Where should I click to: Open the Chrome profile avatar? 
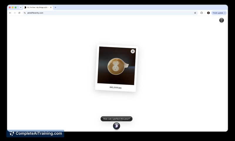[x=208, y=13]
